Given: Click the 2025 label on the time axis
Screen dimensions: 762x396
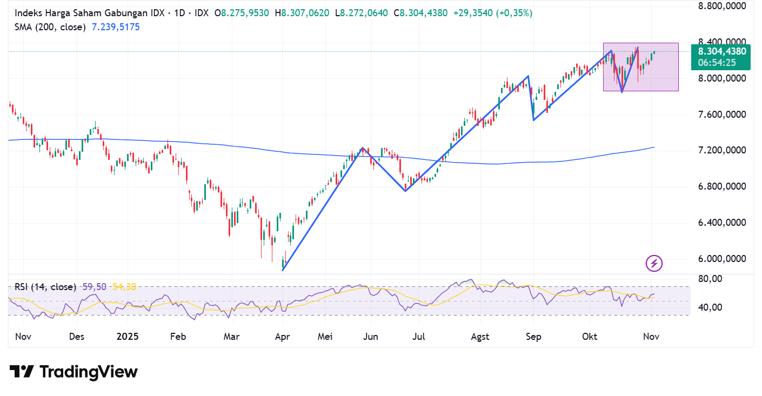Looking at the screenshot, I should (127, 336).
